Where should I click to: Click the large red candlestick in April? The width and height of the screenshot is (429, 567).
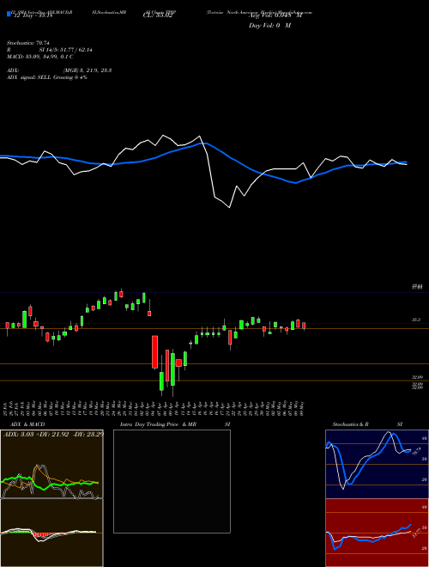(x=154, y=352)
